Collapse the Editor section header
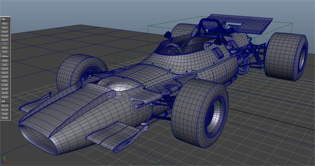The height and width of the screenshot is (166, 315). [x=5, y=56]
